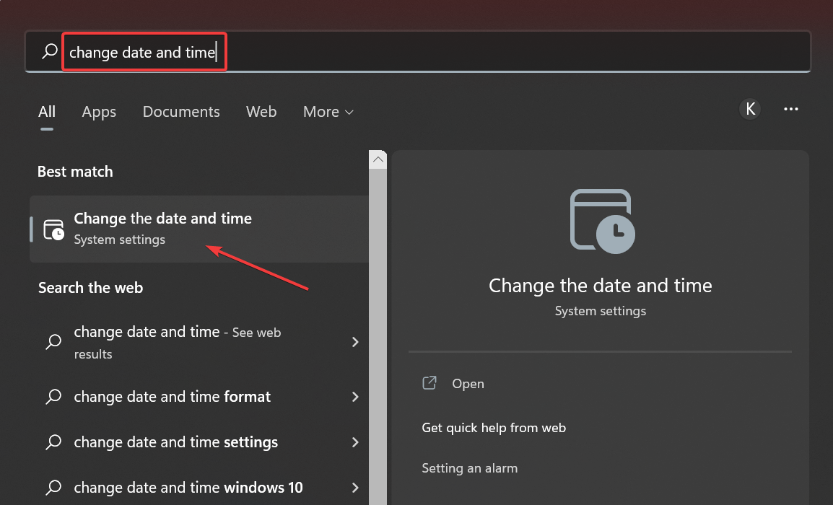Click the 'Setting an alarm' help link
The height and width of the screenshot is (505, 833).
pyautogui.click(x=470, y=468)
